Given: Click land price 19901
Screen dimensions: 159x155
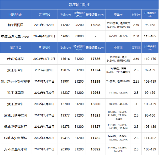Looking at the screenshot, I should point(65,81).
